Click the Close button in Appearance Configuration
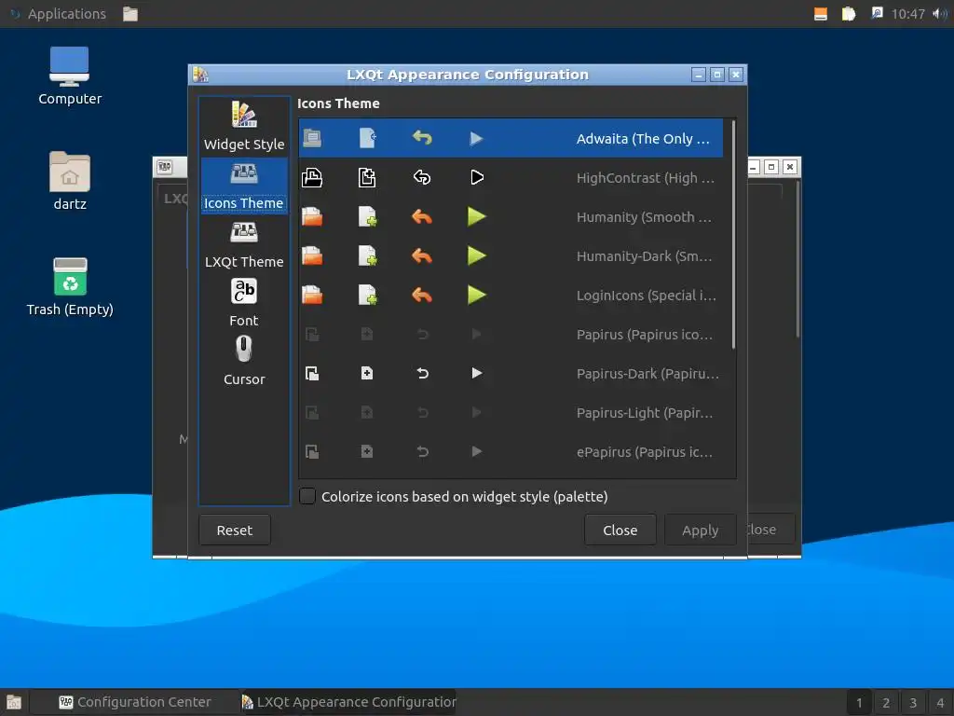The width and height of the screenshot is (954, 716). coord(620,530)
